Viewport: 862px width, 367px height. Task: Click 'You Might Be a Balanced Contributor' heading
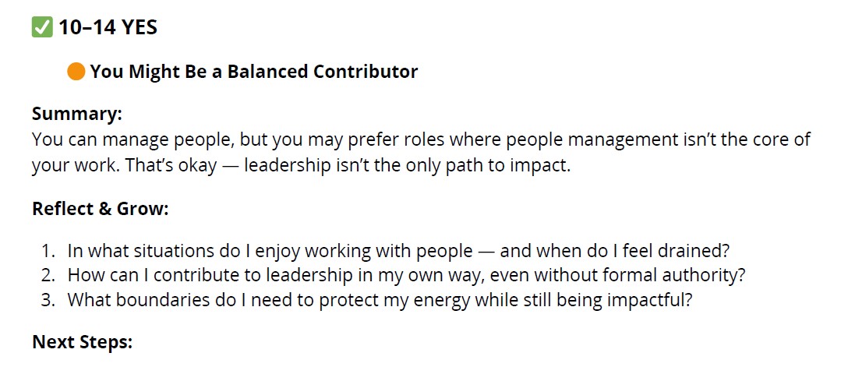tap(254, 72)
